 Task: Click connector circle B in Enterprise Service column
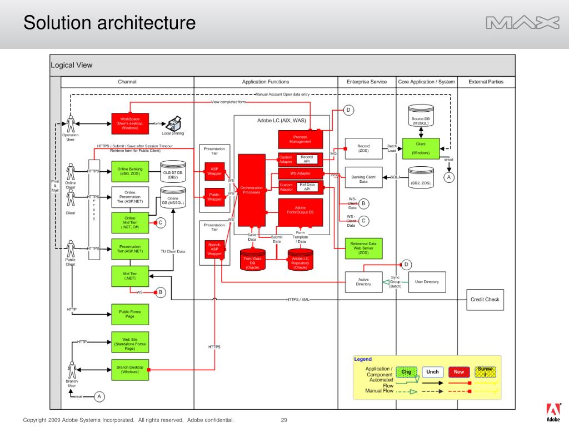click(x=363, y=203)
